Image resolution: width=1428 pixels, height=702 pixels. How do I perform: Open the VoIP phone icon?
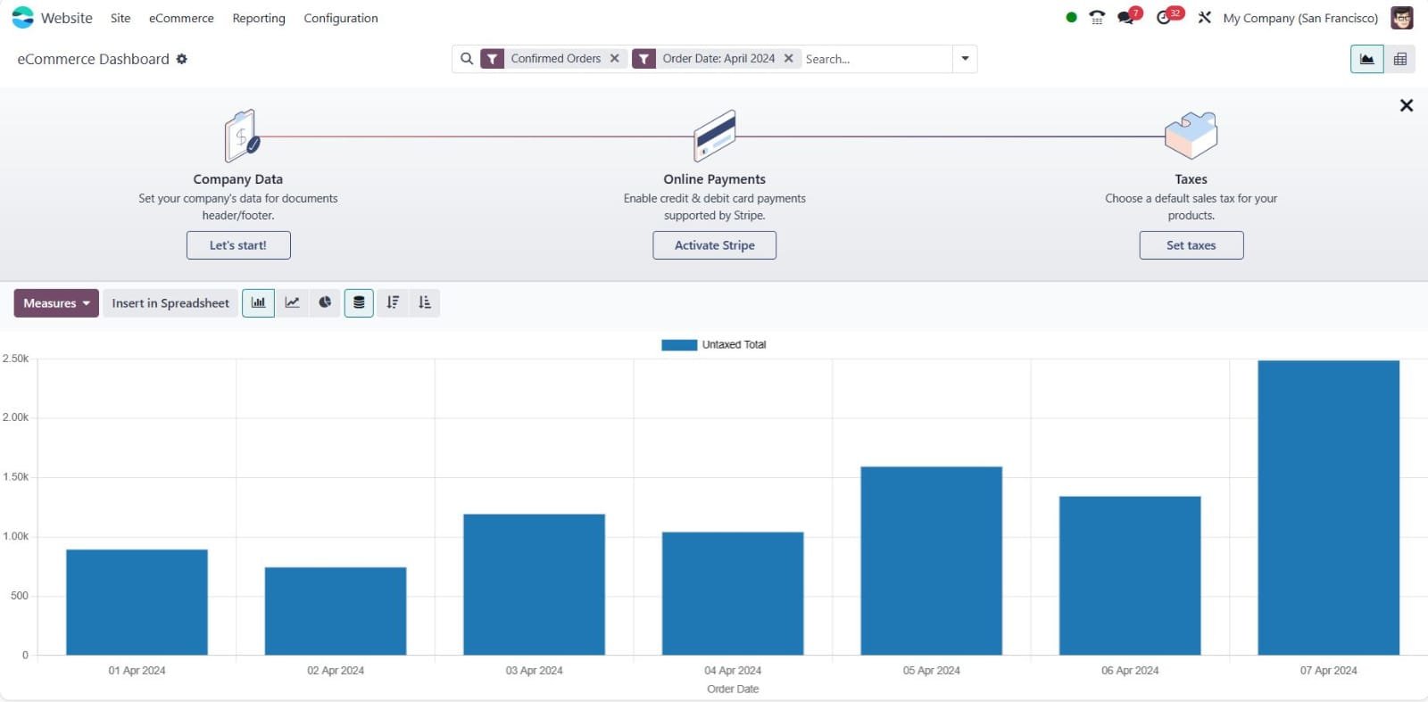[x=1097, y=18]
